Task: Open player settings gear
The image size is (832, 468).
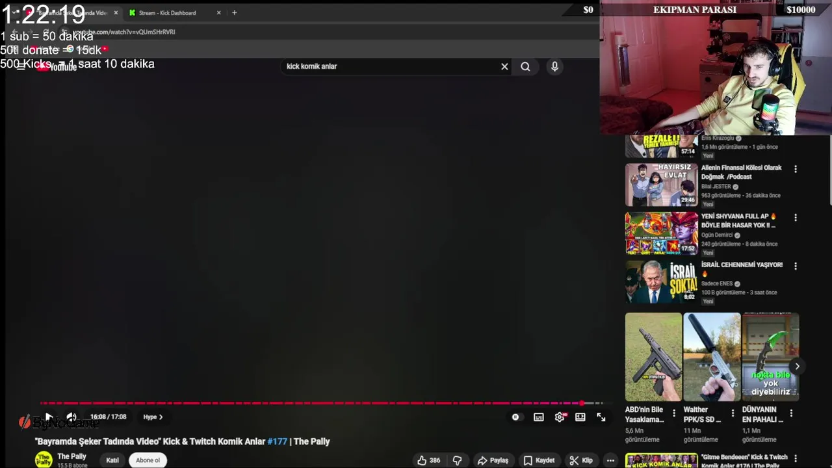Action: tap(560, 417)
